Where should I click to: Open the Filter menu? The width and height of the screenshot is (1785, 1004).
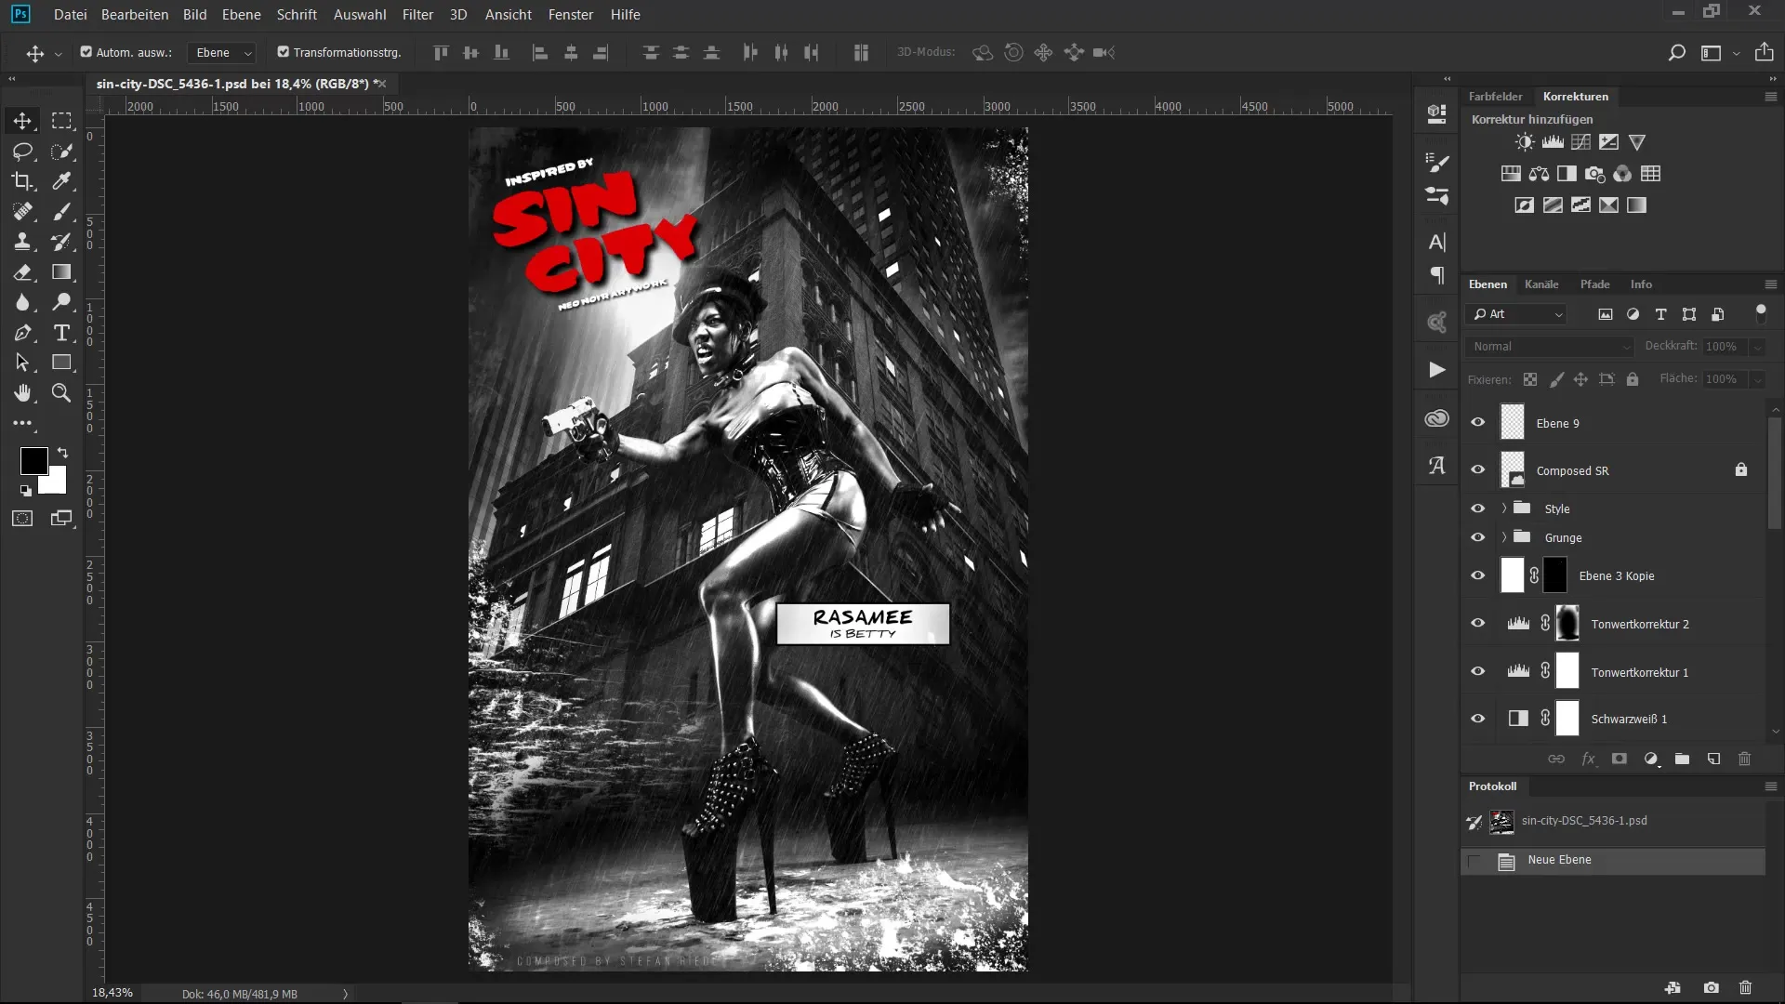point(417,15)
